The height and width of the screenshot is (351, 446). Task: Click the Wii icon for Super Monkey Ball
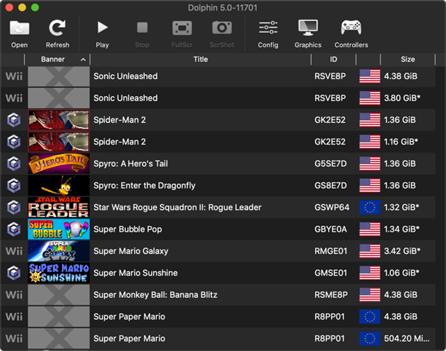(14, 295)
